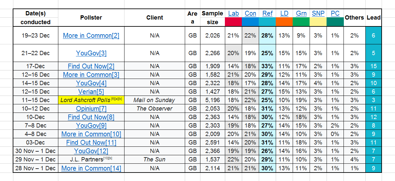The height and width of the screenshot is (181, 395).
Task: Click the green Grn color swatch
Action: coord(301,22)
